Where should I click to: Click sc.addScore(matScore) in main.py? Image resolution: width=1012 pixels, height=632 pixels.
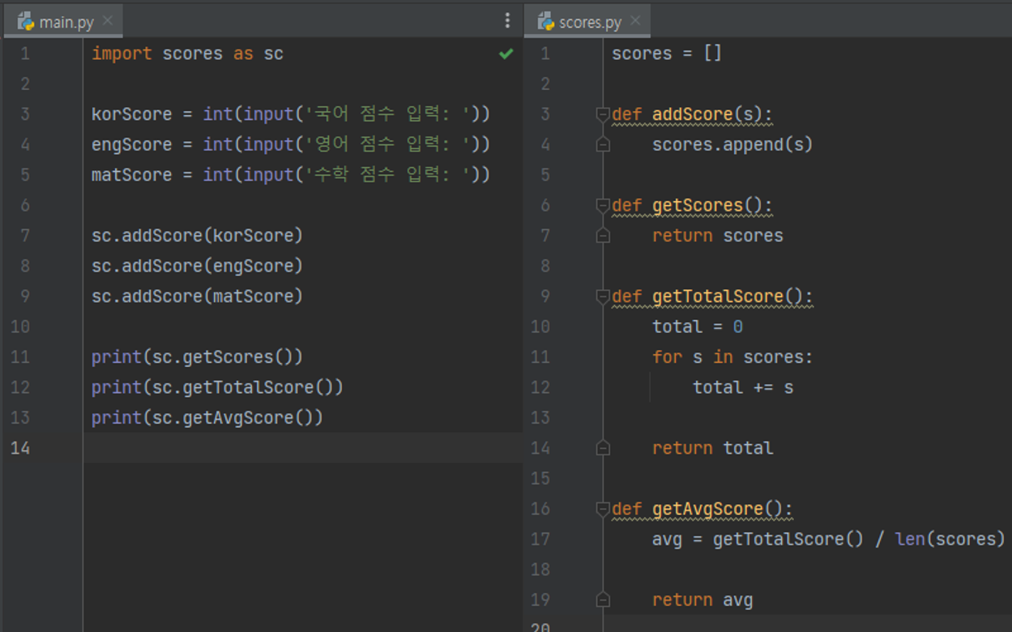[197, 297]
